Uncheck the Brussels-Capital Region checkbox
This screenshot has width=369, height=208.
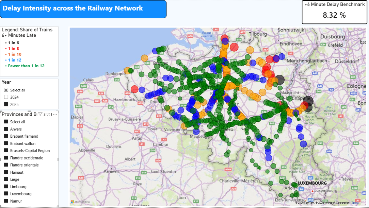tap(6, 151)
